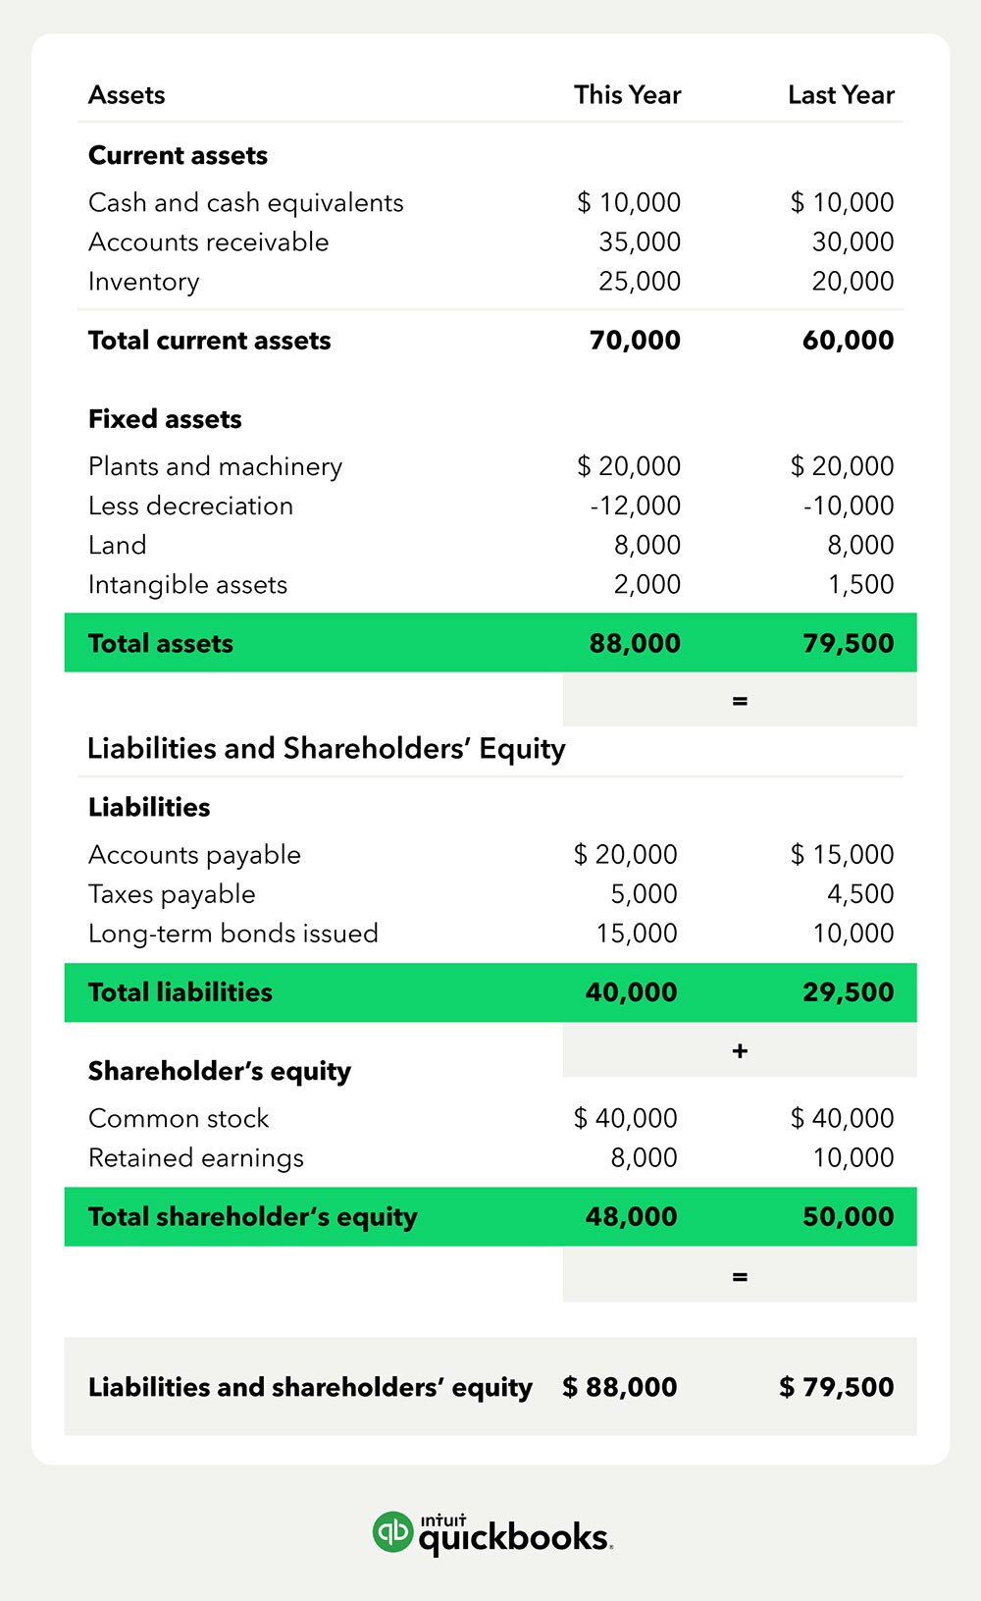Click the Intuit QuickBooks wordmark text

click(515, 1535)
